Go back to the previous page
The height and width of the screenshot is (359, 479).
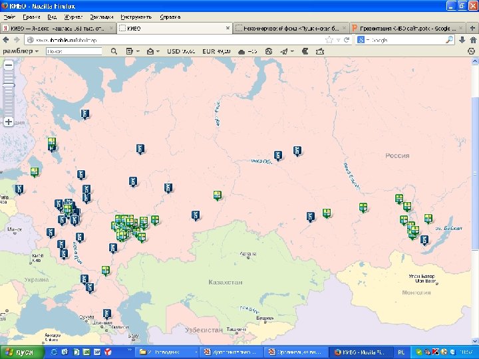(x=6, y=40)
